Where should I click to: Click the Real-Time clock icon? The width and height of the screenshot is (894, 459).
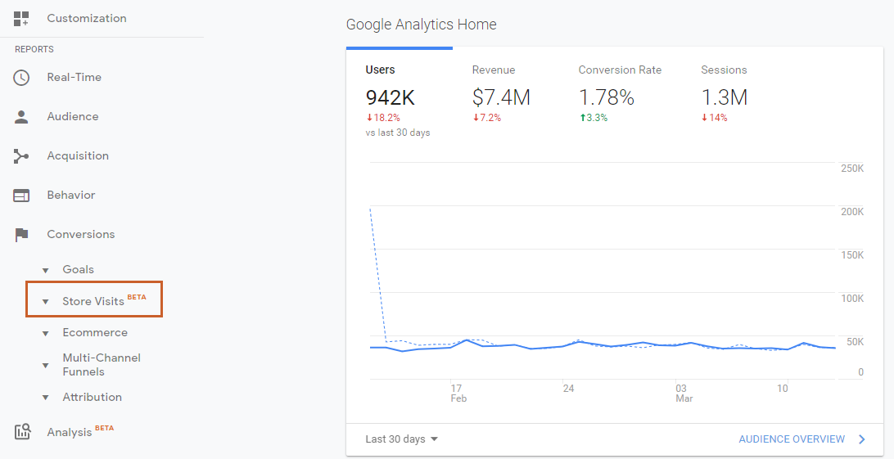coord(21,78)
